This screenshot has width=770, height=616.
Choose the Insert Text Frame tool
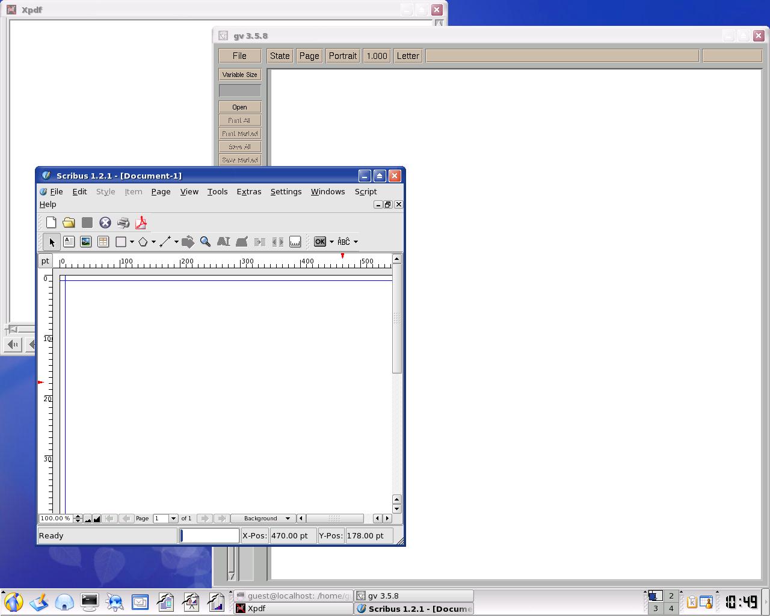pos(69,242)
